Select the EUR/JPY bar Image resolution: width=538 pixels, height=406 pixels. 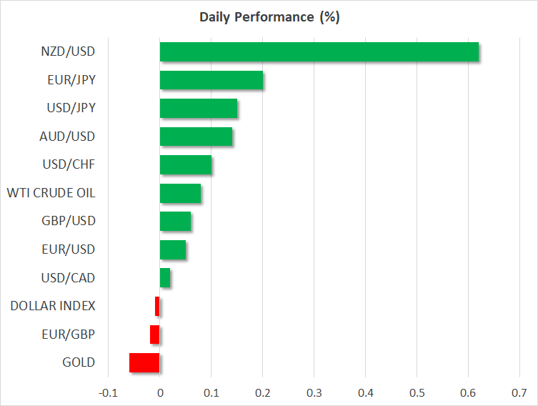[211, 80]
